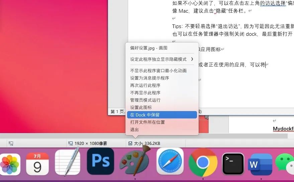294x182 pixels.
Task: Open Photoshop from the Dock
Action: coord(100,161)
